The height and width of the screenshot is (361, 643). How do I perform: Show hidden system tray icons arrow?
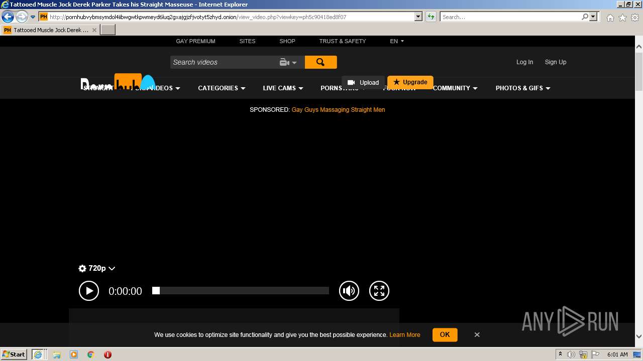pyautogui.click(x=560, y=354)
